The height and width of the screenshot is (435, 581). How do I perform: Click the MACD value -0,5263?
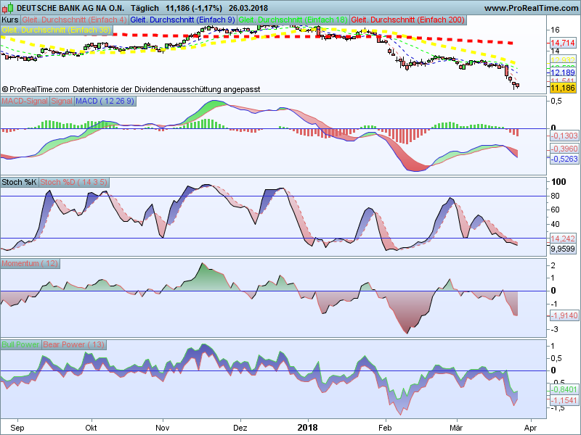564,159
